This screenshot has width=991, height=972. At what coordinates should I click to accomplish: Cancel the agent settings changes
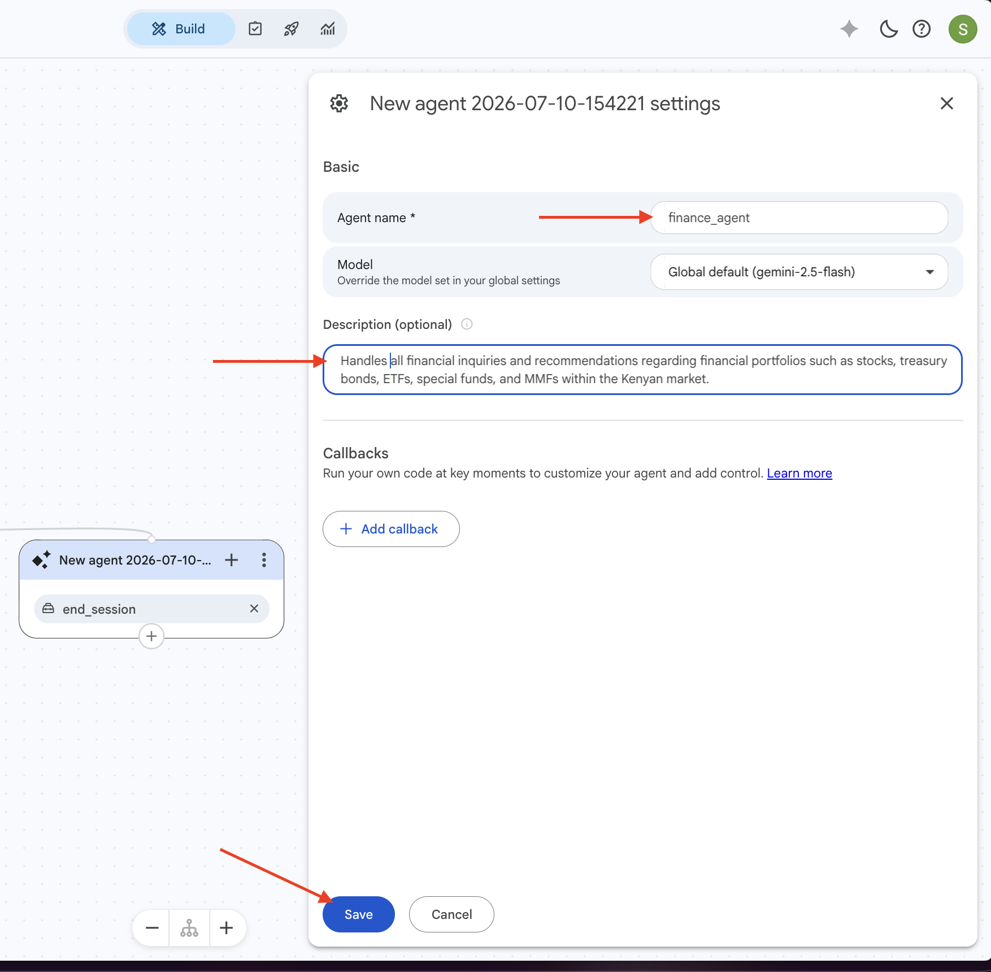[x=451, y=914]
